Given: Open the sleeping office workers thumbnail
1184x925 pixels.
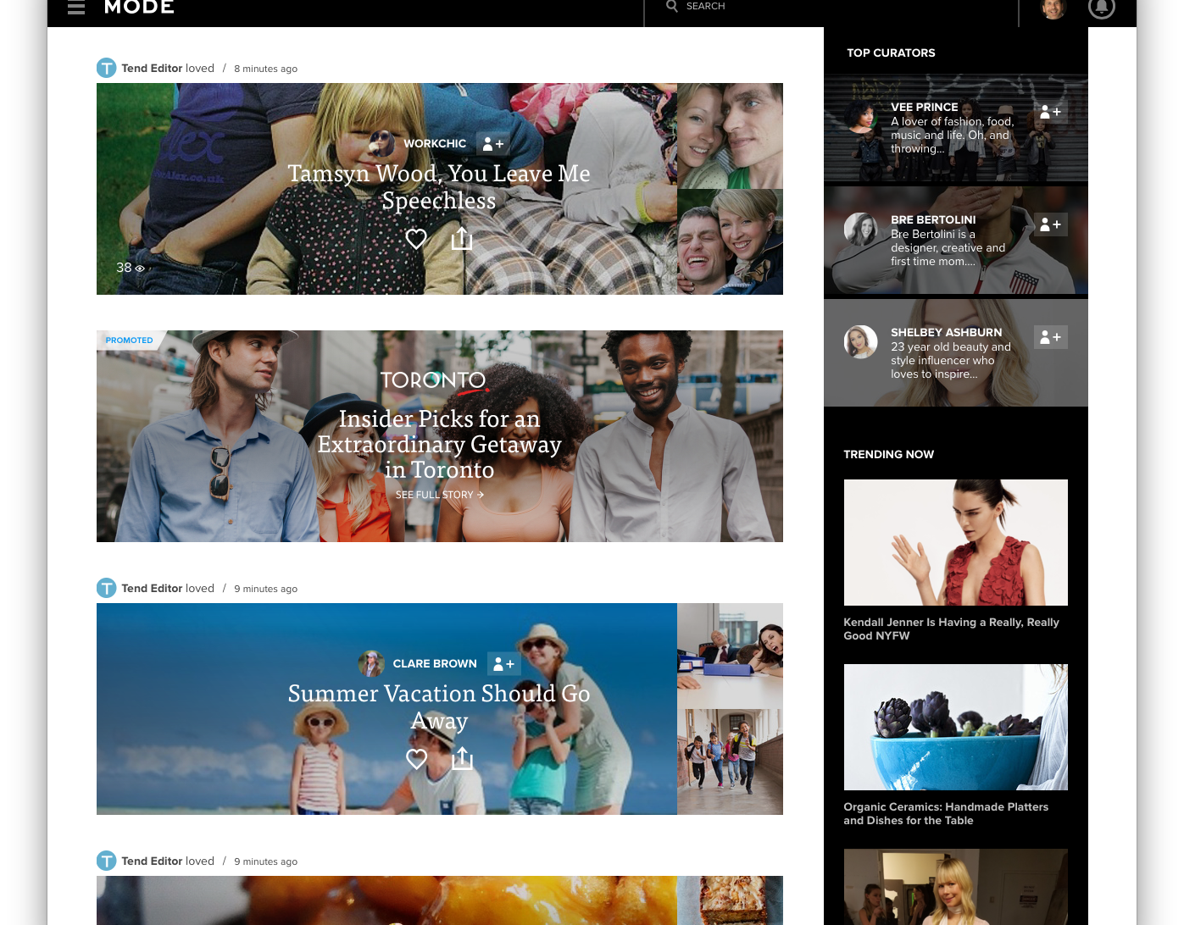Looking at the screenshot, I should pyautogui.click(x=730, y=656).
